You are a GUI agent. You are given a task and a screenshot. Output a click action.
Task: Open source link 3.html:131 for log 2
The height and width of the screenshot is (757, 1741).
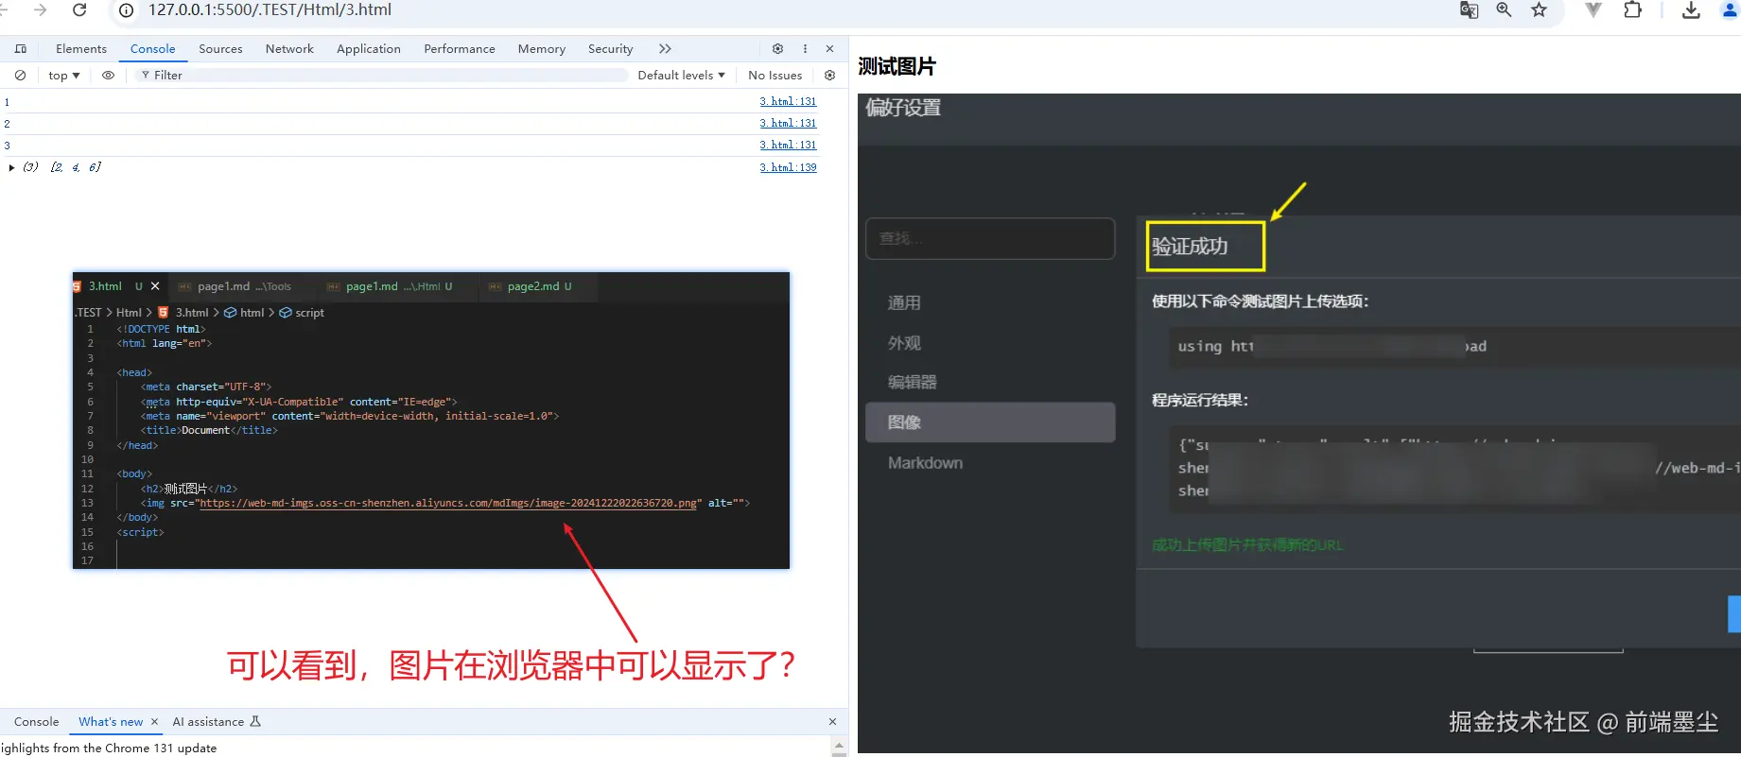pos(788,123)
